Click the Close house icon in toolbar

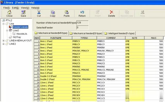pos(9,12)
